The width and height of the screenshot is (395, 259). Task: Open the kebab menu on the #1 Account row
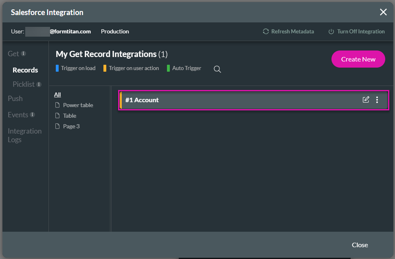point(377,99)
